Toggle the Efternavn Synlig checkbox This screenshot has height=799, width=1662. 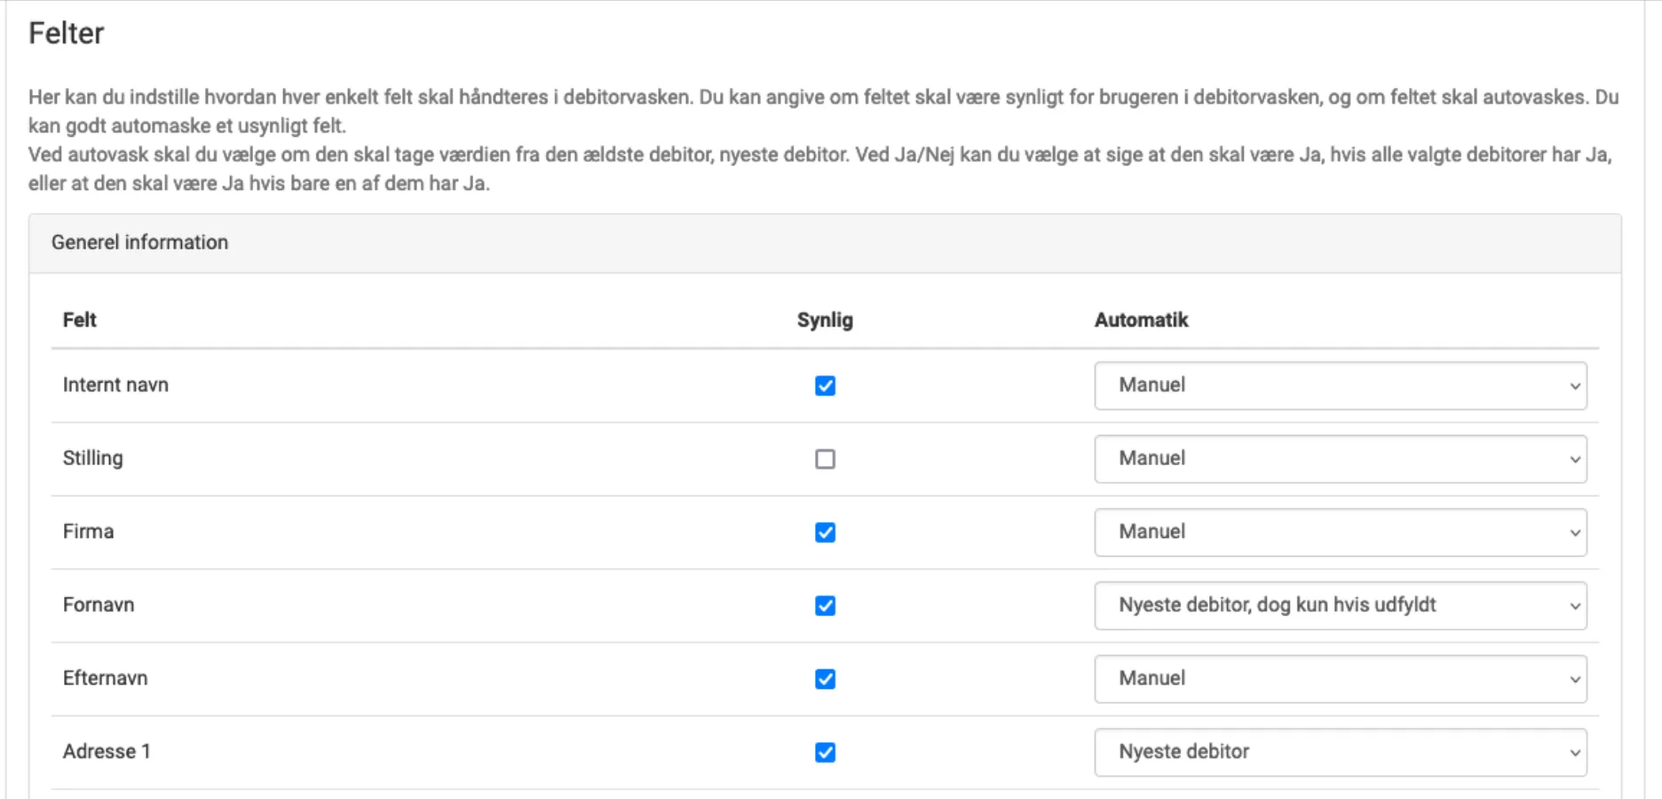(x=825, y=679)
